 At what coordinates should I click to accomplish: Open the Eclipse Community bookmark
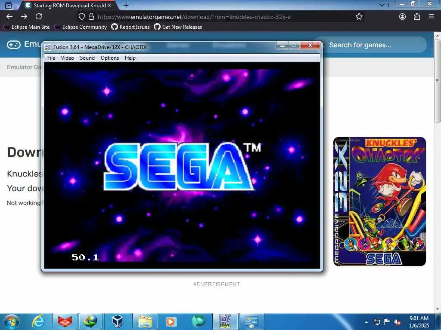81,27
